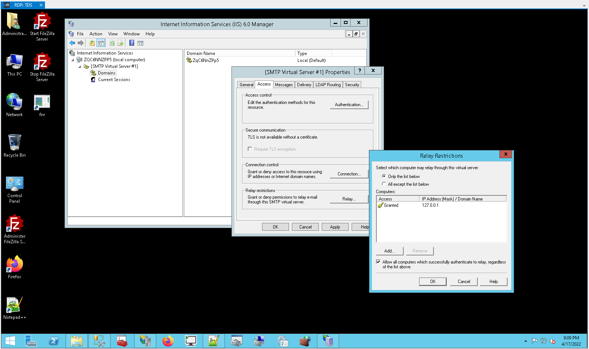Open the File menu
This screenshot has height=349, width=589.
[80, 34]
